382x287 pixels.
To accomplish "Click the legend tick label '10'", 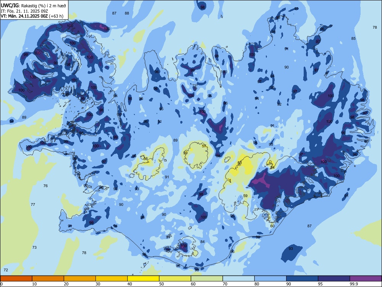I will [34, 284].
